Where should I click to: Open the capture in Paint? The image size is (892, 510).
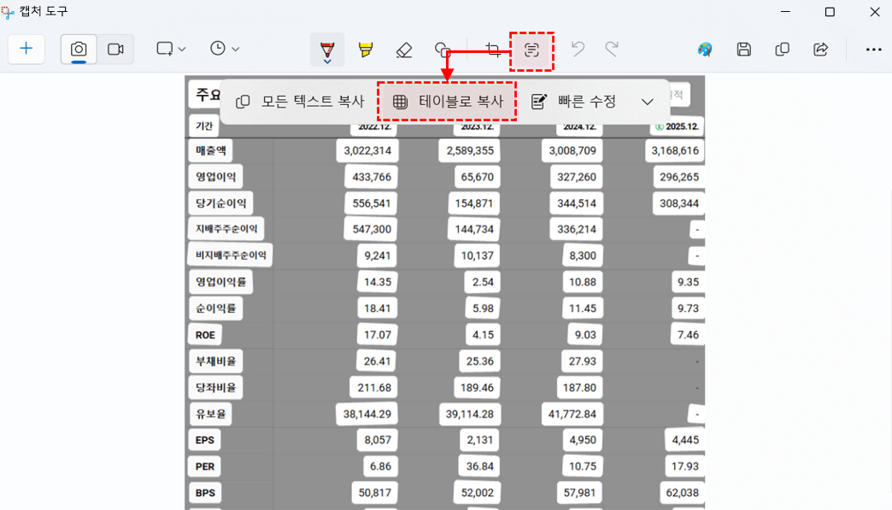703,49
